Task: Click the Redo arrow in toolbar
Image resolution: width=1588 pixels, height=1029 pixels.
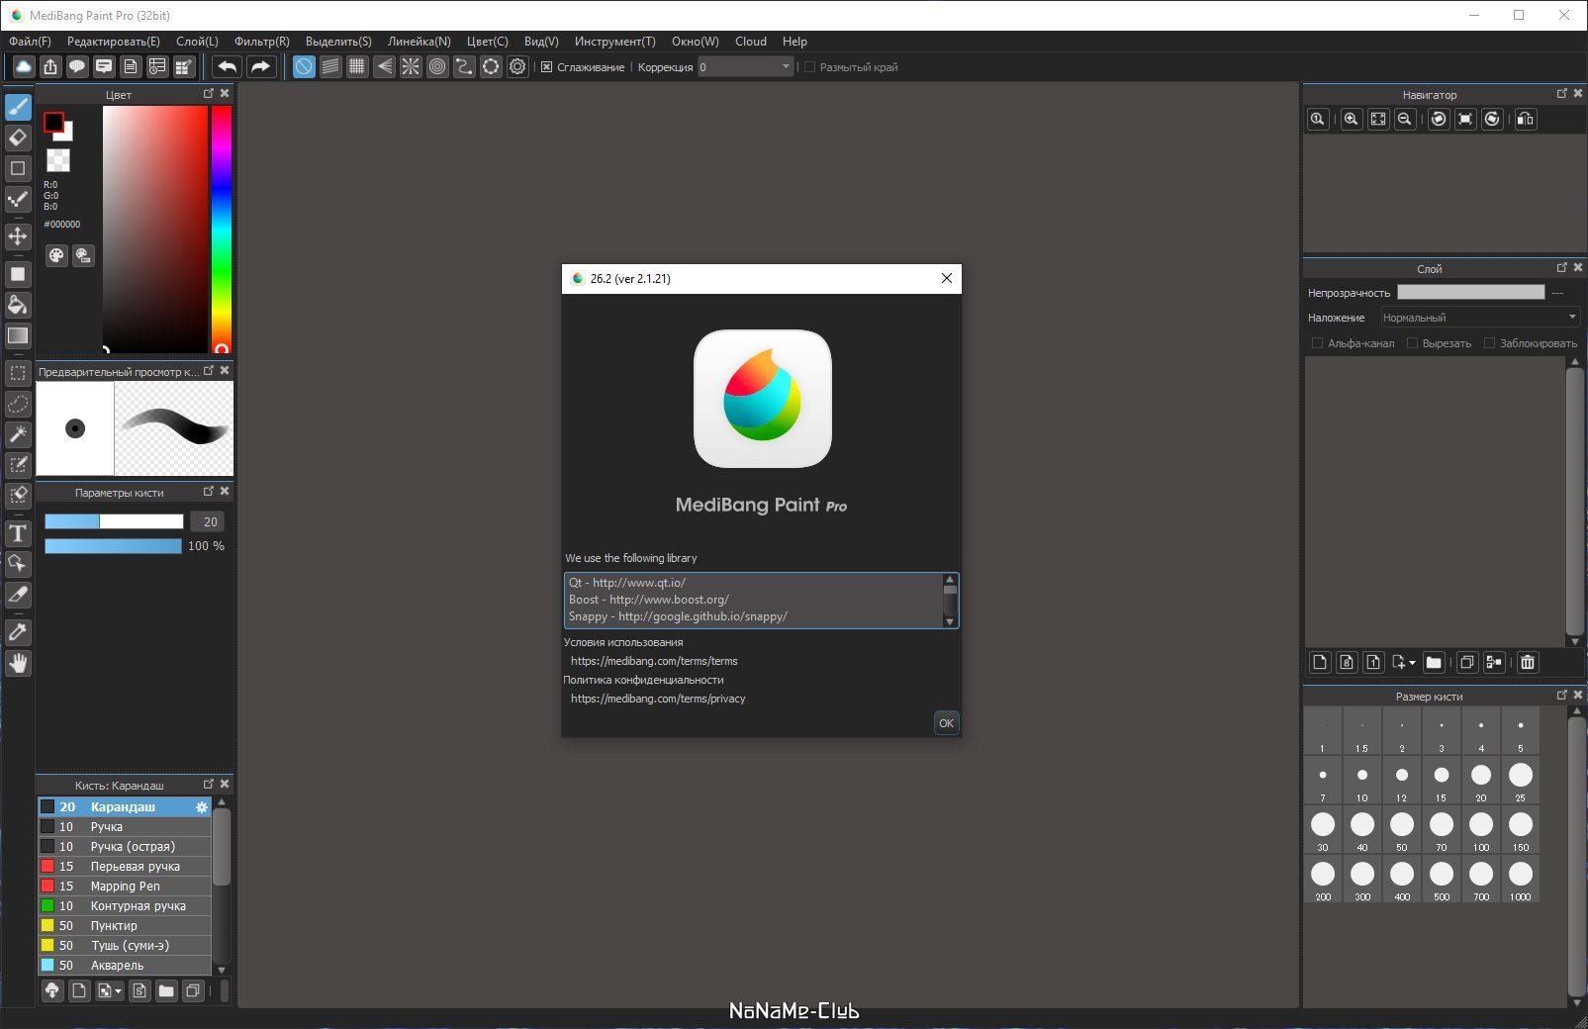Action: pos(260,66)
